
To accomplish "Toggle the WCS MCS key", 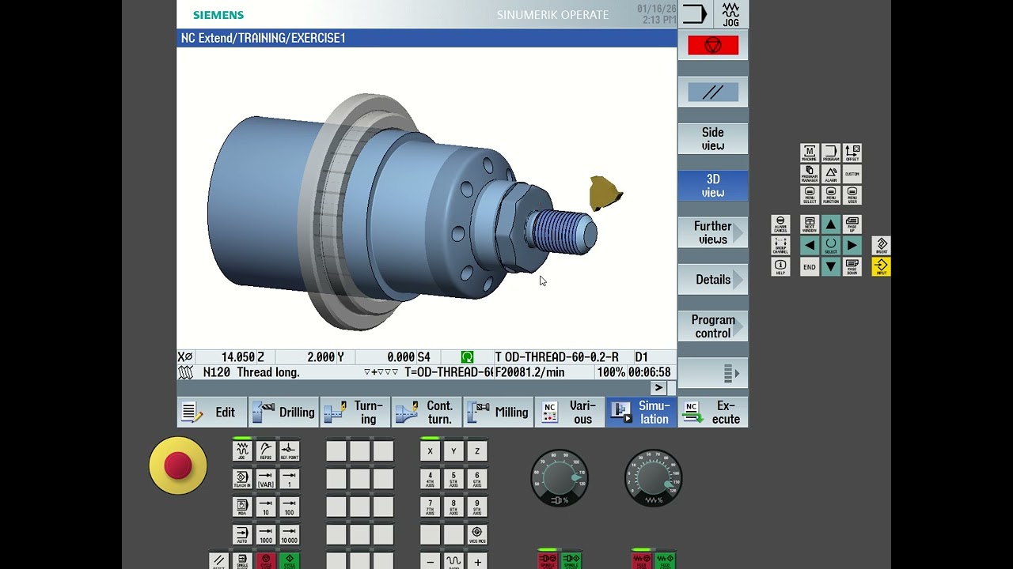I will click(477, 535).
